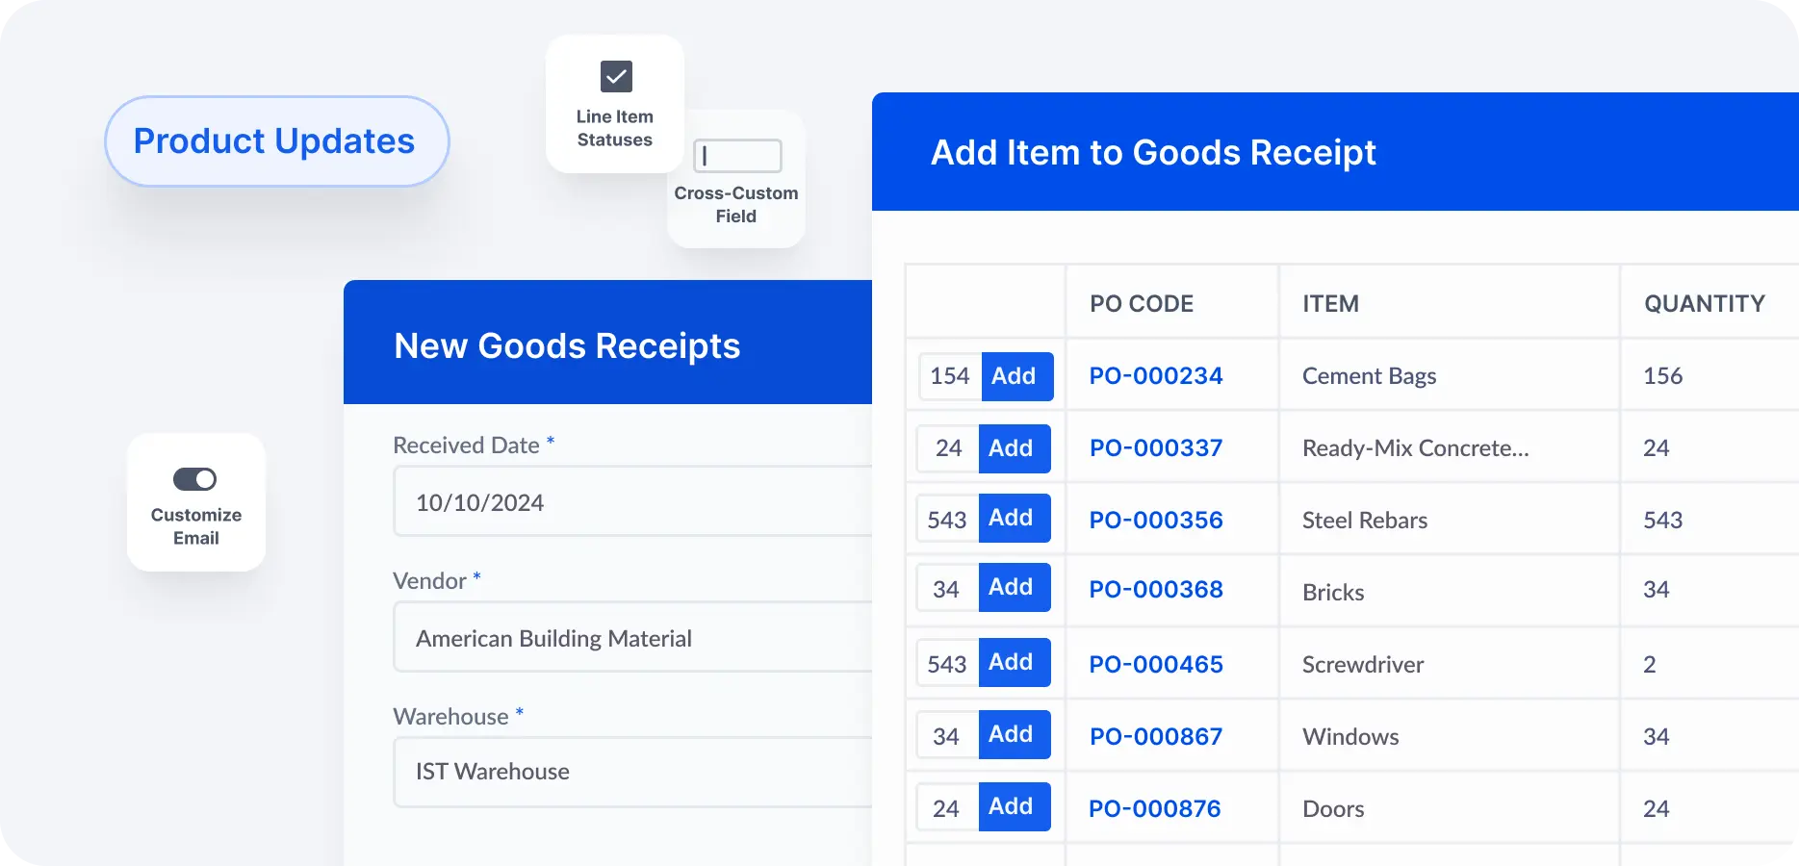Open purchase order PO-000356 link

click(1156, 521)
